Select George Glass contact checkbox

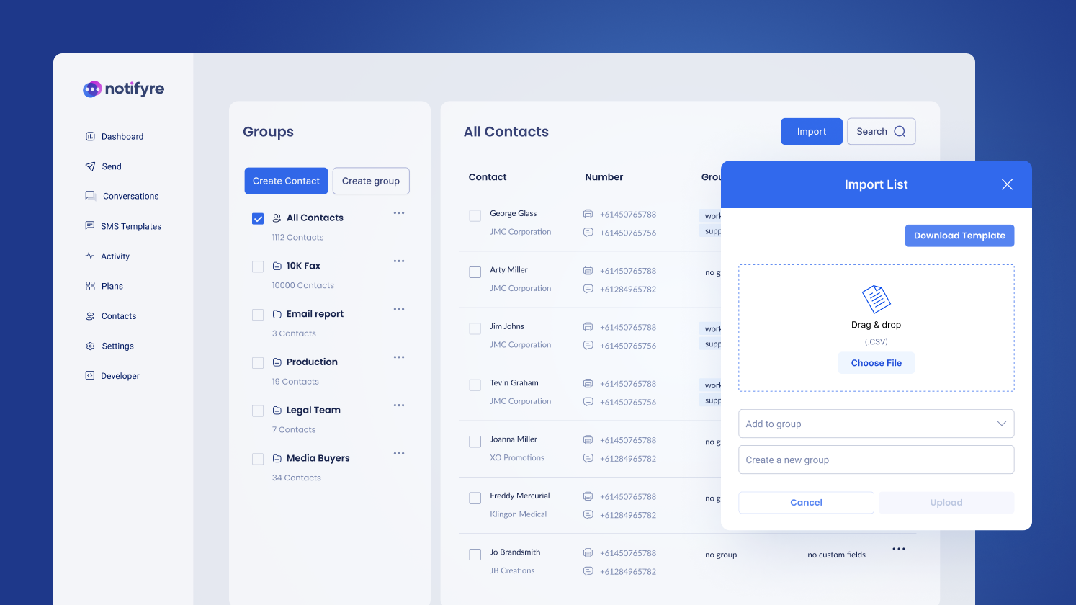click(475, 215)
